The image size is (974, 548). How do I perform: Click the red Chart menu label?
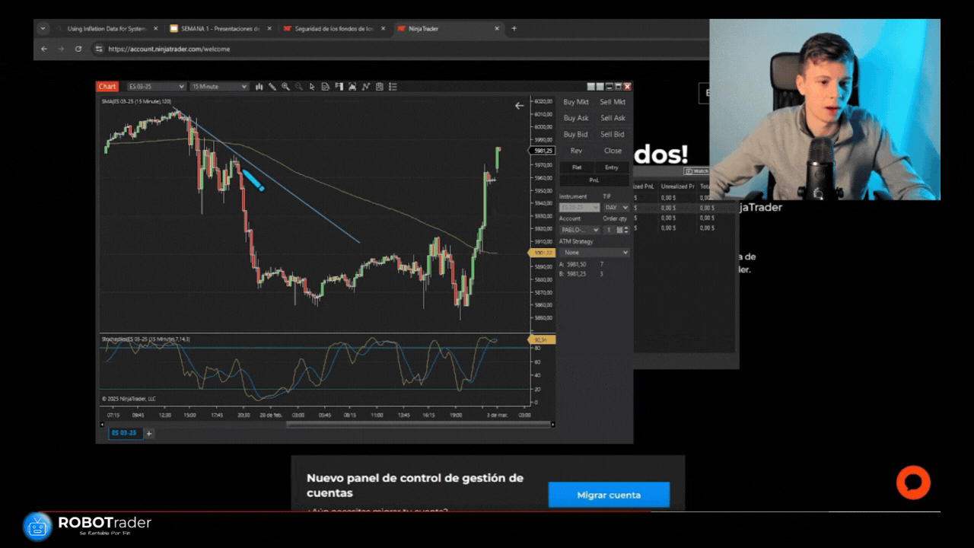(x=107, y=87)
